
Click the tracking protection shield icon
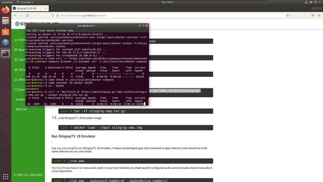click(53, 16)
